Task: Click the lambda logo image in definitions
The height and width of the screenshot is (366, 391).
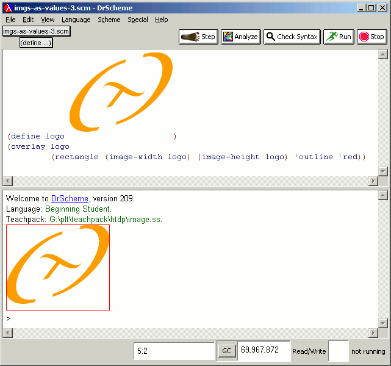Action: tap(121, 92)
